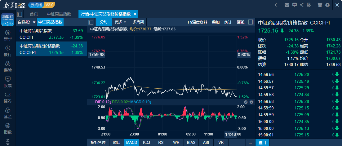Toggle the right quote panel beside 画线
342x146 pixels.
(251, 22)
